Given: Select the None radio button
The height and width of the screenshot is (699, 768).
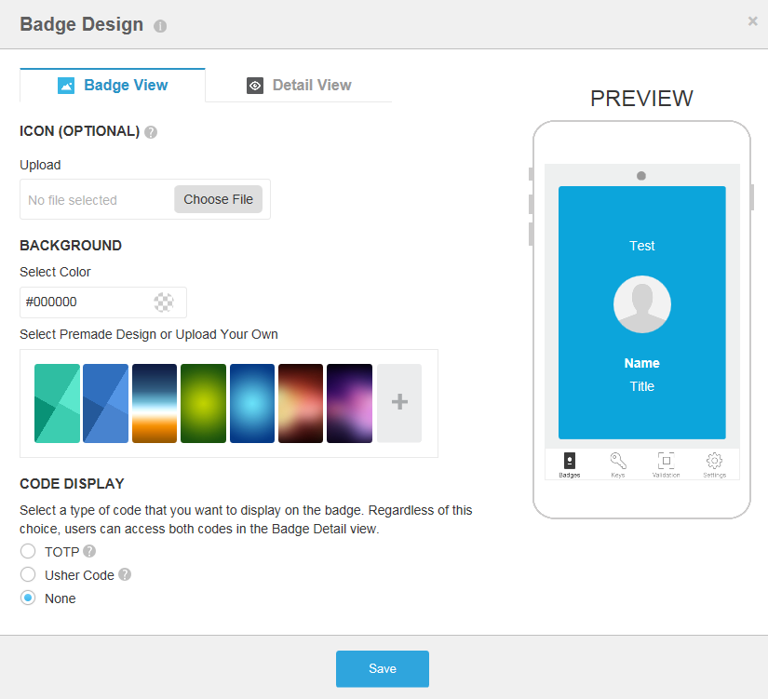Looking at the screenshot, I should tap(28, 598).
